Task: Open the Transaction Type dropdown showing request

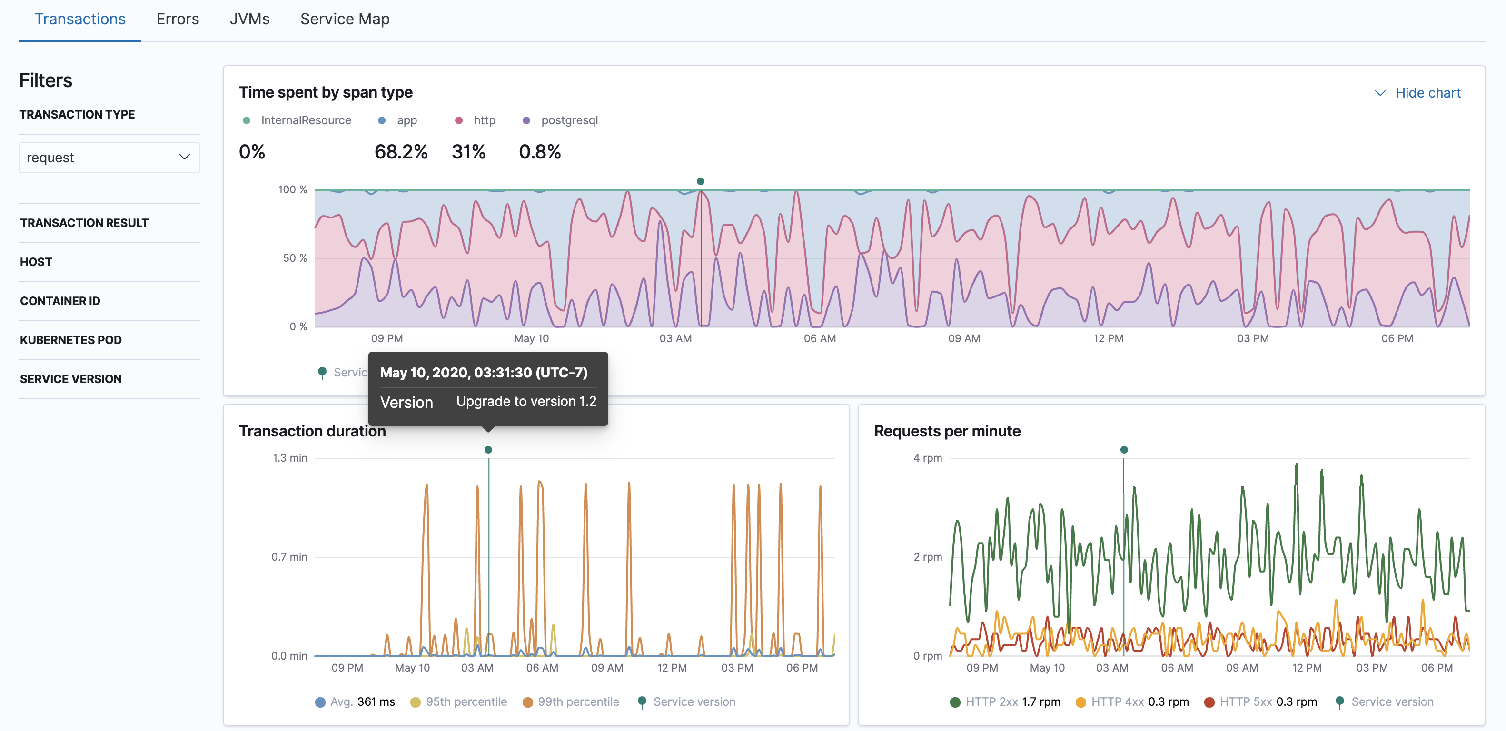Action: (x=109, y=157)
